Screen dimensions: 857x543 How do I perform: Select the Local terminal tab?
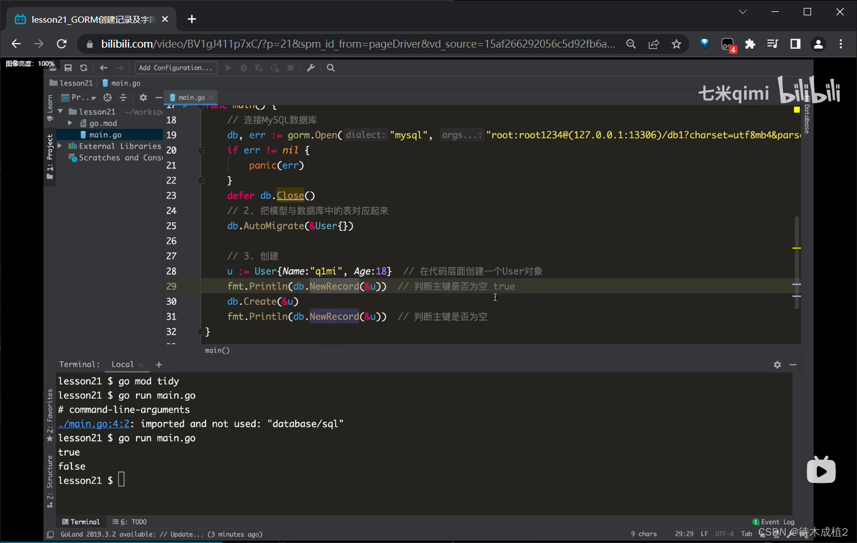(x=122, y=364)
